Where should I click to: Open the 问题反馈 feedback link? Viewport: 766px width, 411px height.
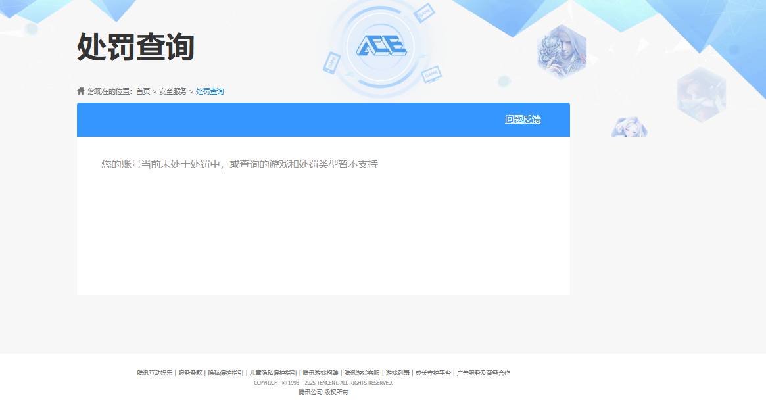(522, 119)
